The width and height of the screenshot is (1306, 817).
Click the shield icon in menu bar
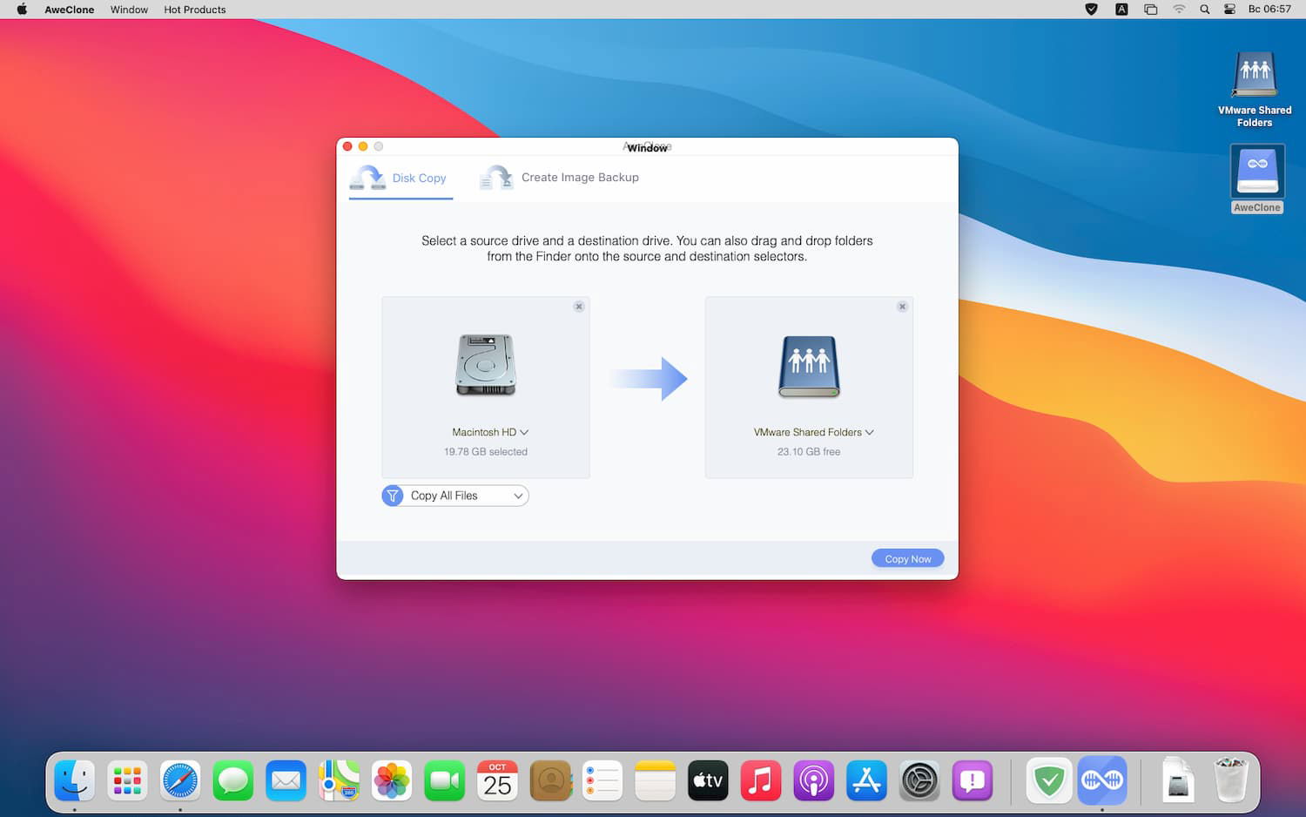1091,10
